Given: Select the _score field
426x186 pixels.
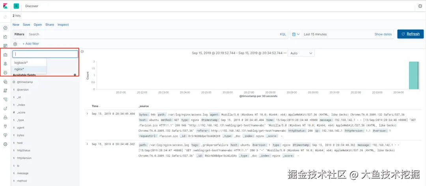Looking at the screenshot, I should (x=21, y=112).
